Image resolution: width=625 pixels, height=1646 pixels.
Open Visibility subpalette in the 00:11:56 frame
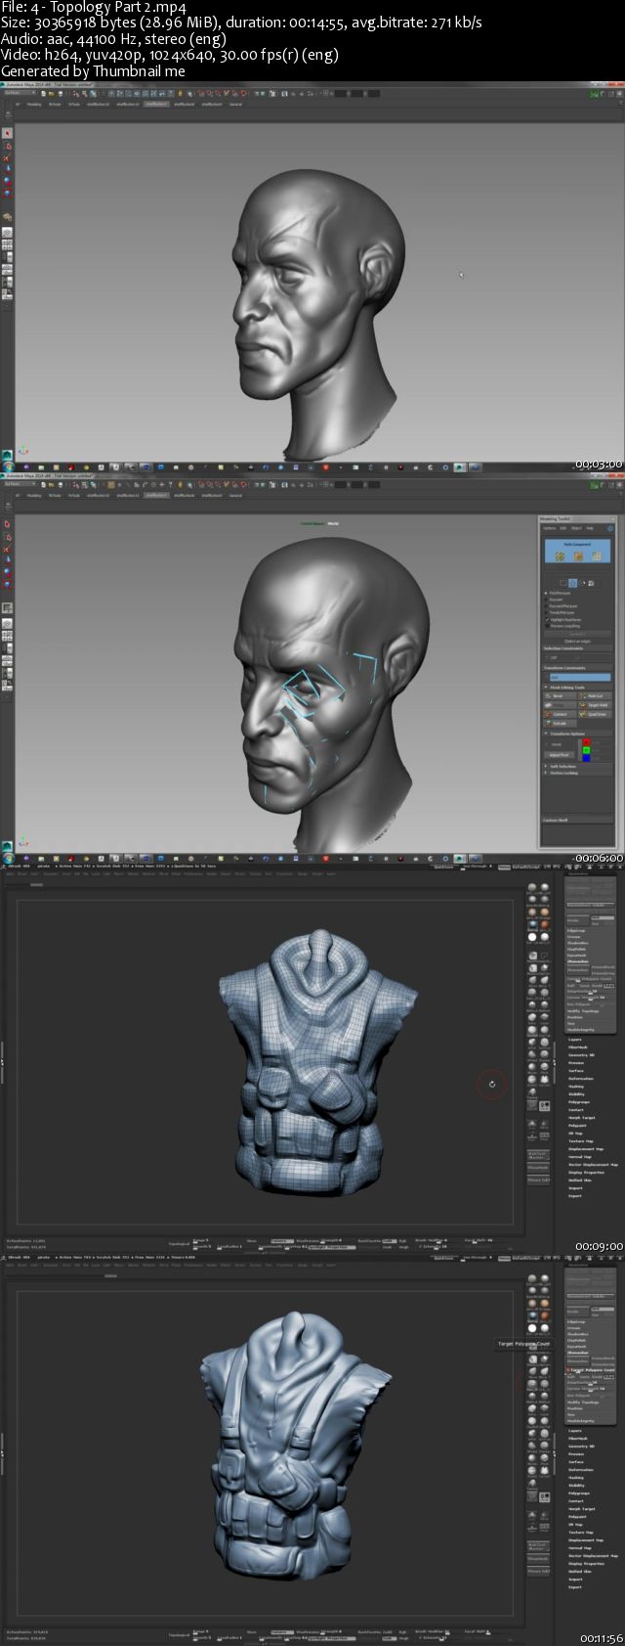576,1486
